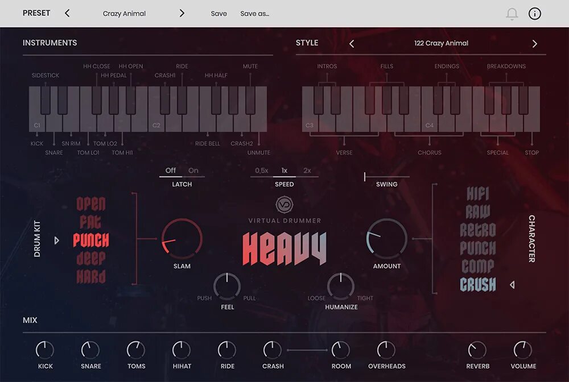Click the Special label below style keyboard
Screen dimensions: 569x382
pos(497,152)
